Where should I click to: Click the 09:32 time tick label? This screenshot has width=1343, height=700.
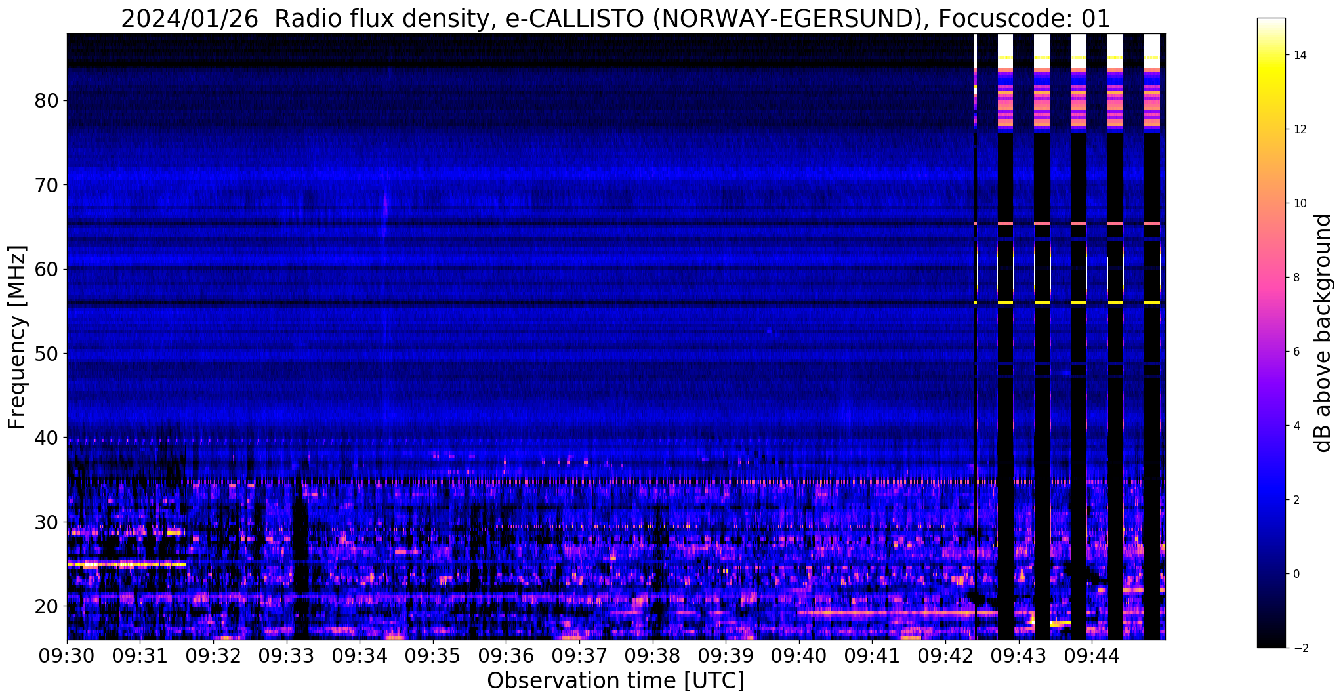tap(213, 655)
